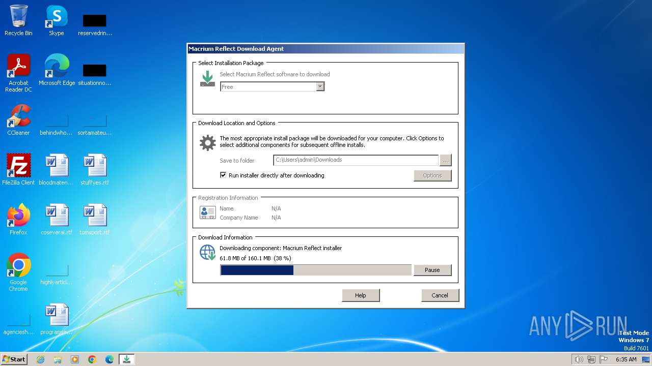Click the Save to folder path field
The image size is (652, 366).
356,160
